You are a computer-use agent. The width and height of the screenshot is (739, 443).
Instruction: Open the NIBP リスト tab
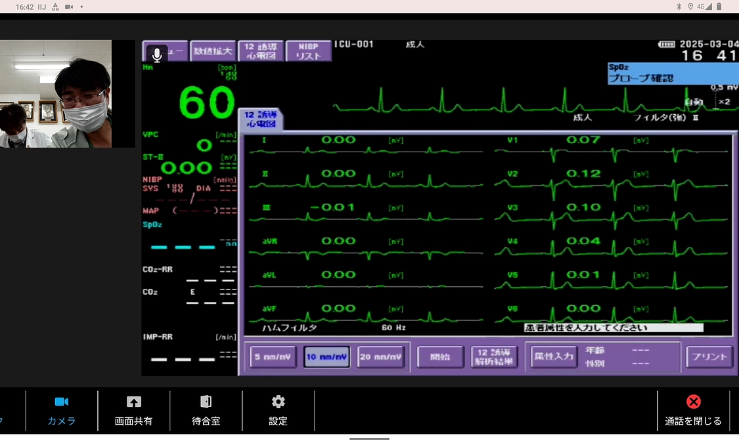point(308,51)
